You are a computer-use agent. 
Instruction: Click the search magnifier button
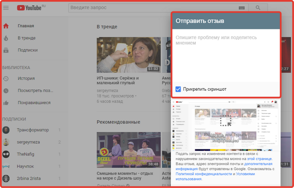tap(258, 8)
